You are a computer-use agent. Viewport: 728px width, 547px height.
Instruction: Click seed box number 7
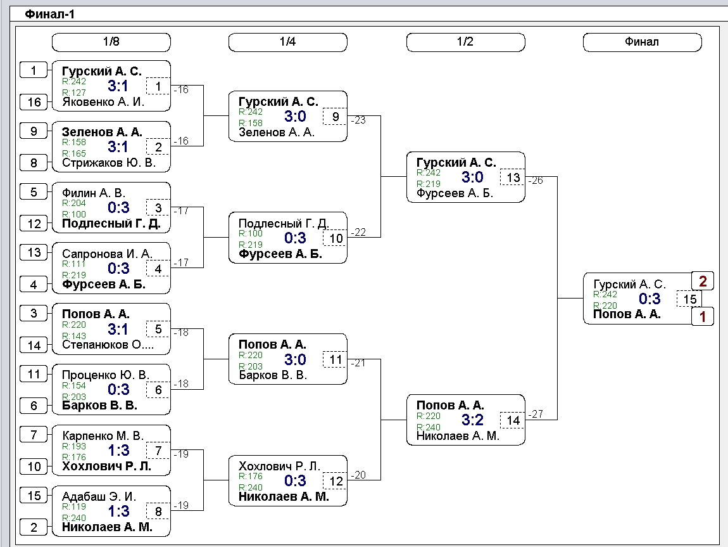pyautogui.click(x=34, y=435)
